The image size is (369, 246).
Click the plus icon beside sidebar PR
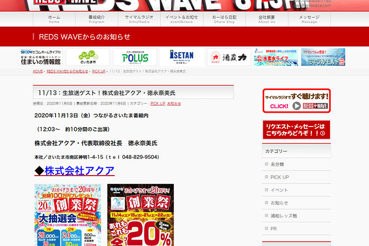pos(266,228)
